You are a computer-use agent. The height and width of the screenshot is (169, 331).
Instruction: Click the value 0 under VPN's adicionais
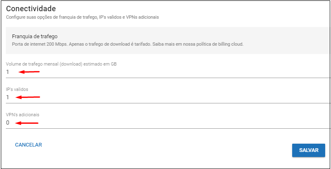(8, 122)
